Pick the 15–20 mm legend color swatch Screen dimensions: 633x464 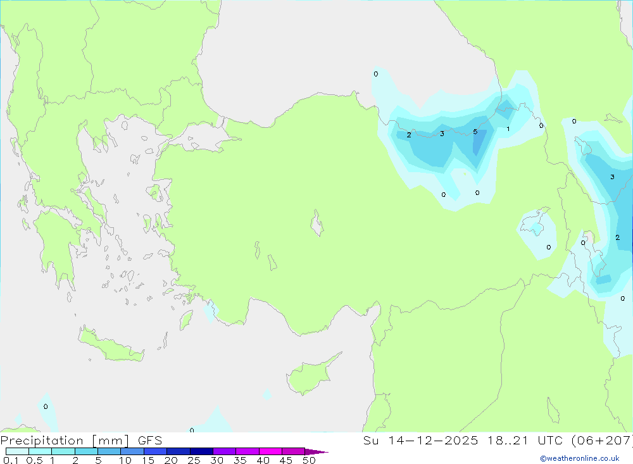tap(156, 451)
